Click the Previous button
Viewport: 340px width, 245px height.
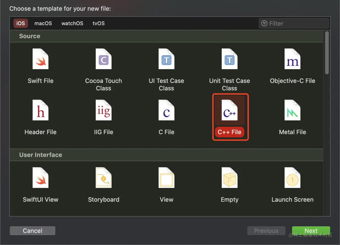coord(266,231)
